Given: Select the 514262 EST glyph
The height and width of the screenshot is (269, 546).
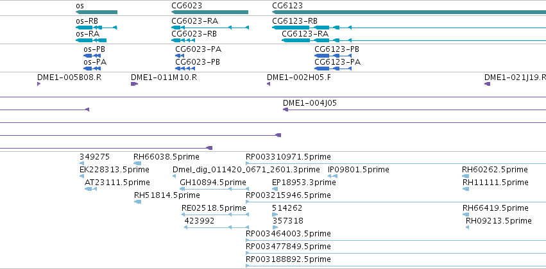Looking at the screenshot, I should [x=275, y=215].
